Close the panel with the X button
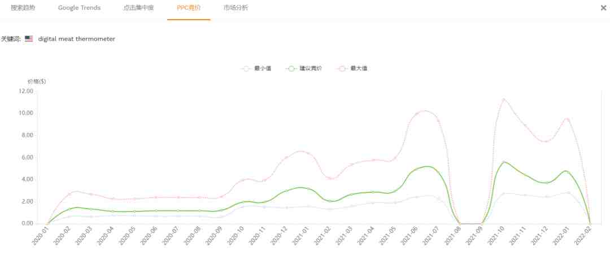This screenshot has width=610, height=256. pos(603,8)
